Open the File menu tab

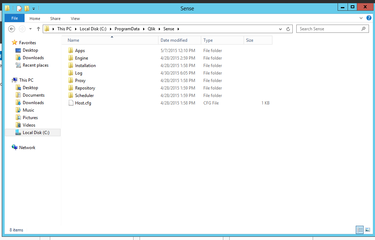click(15, 18)
